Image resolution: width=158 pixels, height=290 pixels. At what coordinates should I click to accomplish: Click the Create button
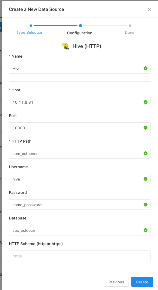coord(142,282)
